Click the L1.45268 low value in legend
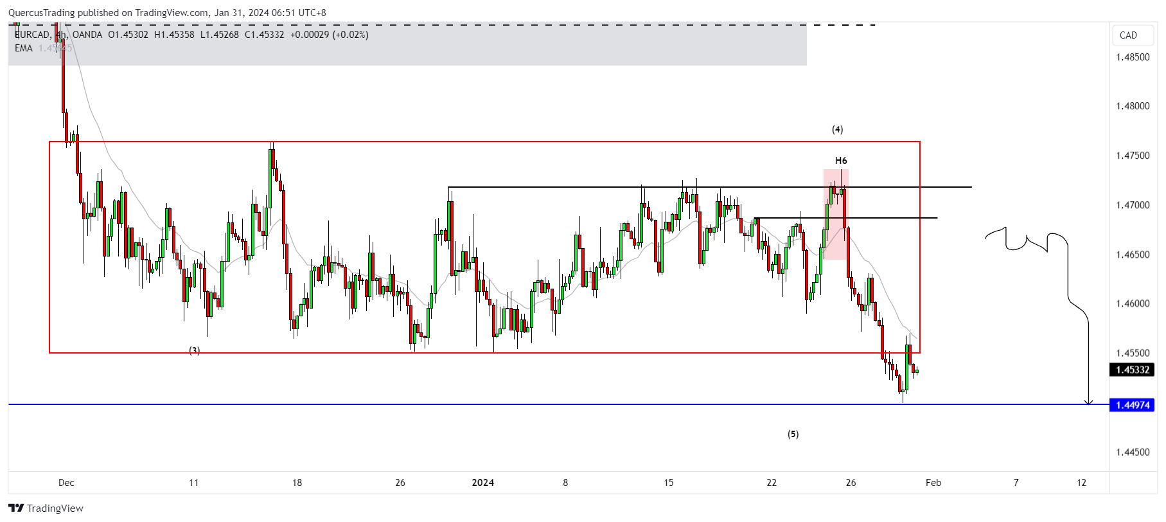 tap(219, 35)
